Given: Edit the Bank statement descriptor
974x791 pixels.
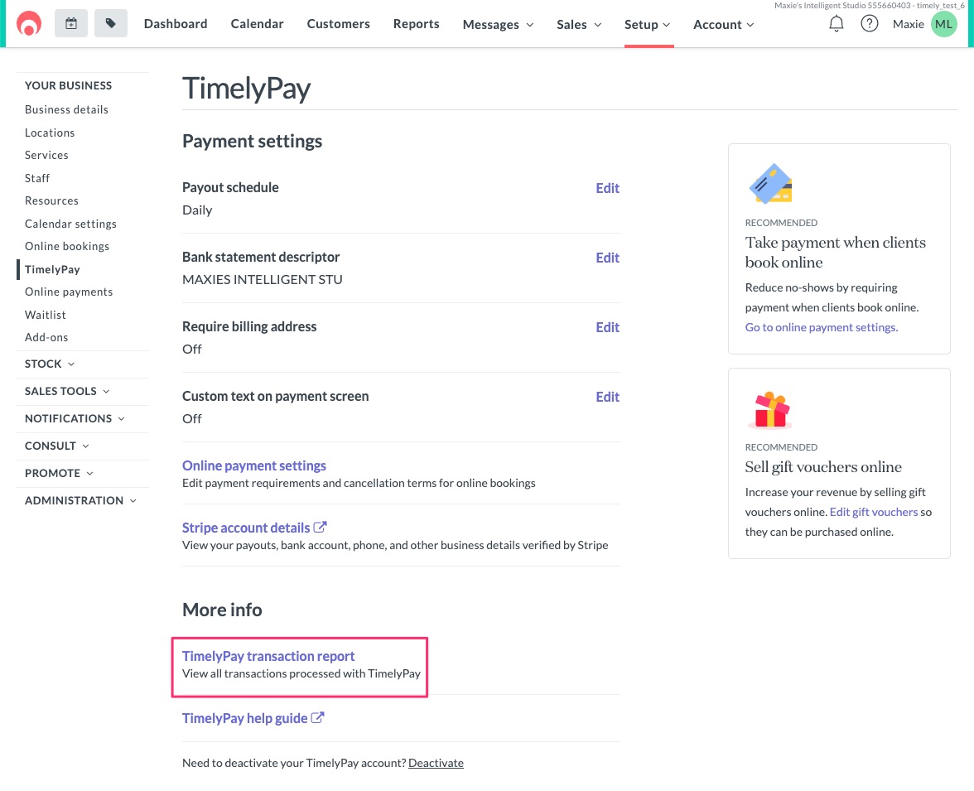Looking at the screenshot, I should [x=608, y=258].
